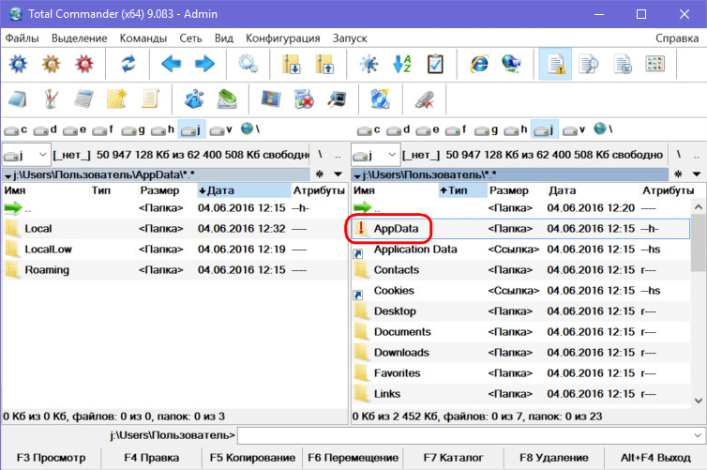Click the blue CD disc with arrow icon
This screenshot has width=707, height=470.
pyautogui.click(x=380, y=99)
